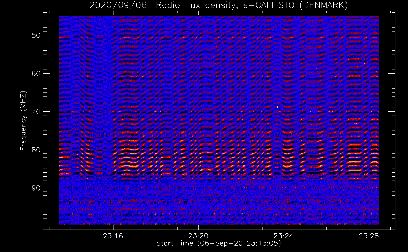Click the 60 MHz frequency tick label

[36, 74]
